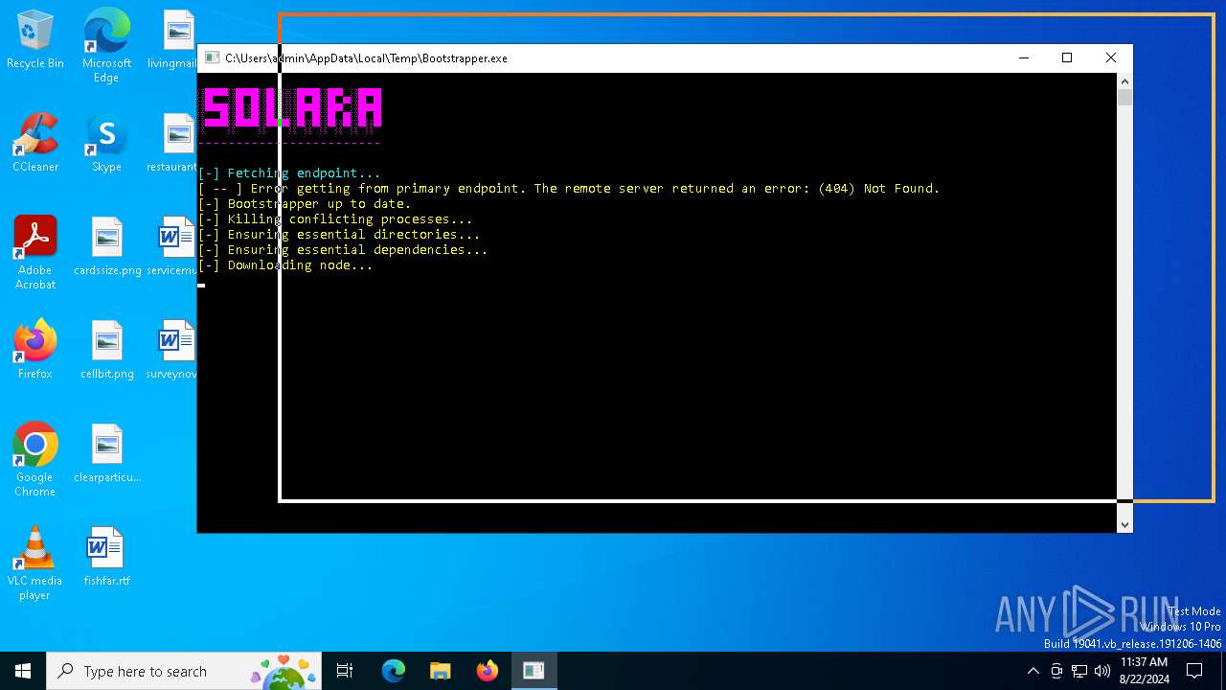The image size is (1226, 690).
Task: Maximize the Bootstrapper.exe console window
Action: [1067, 58]
